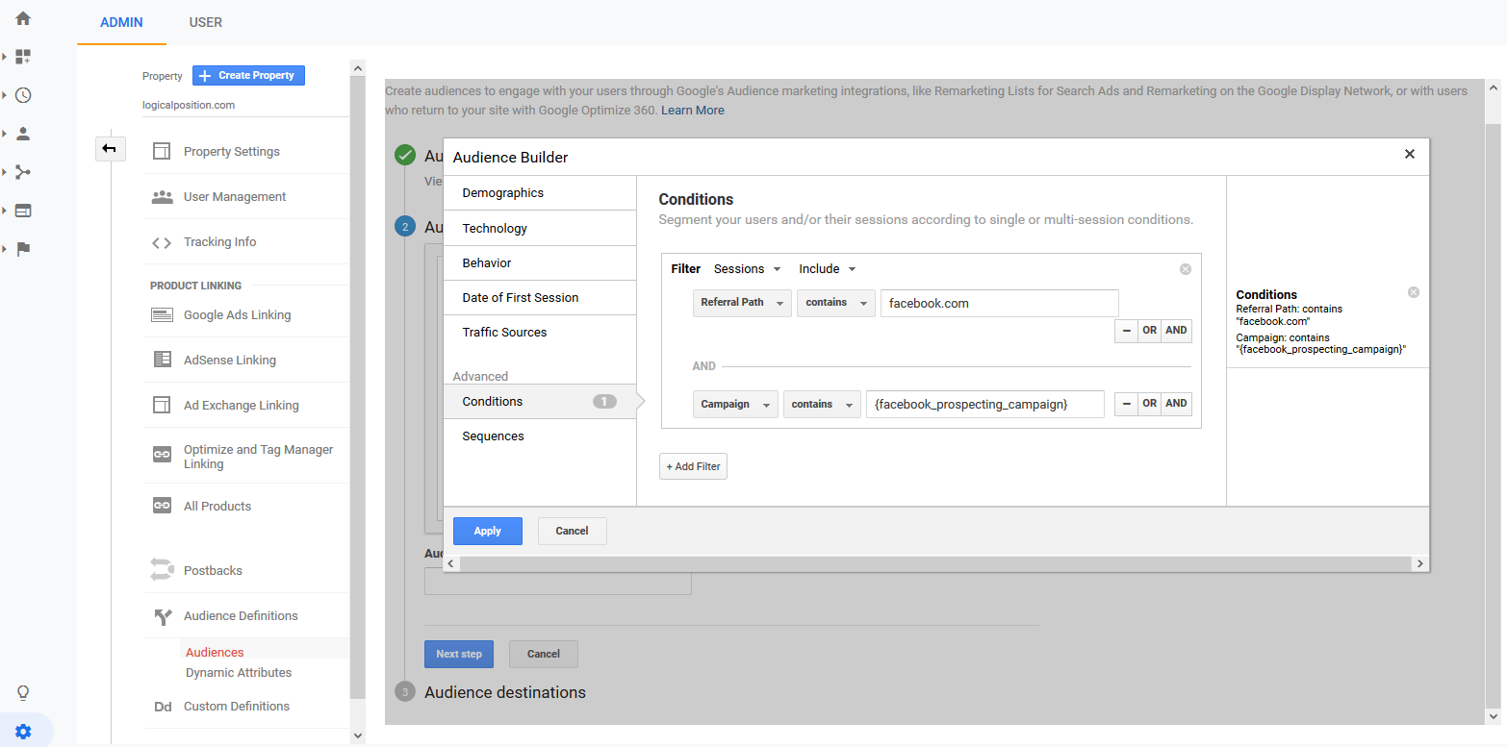
Task: Click the User Management people icon
Action: [x=162, y=196]
